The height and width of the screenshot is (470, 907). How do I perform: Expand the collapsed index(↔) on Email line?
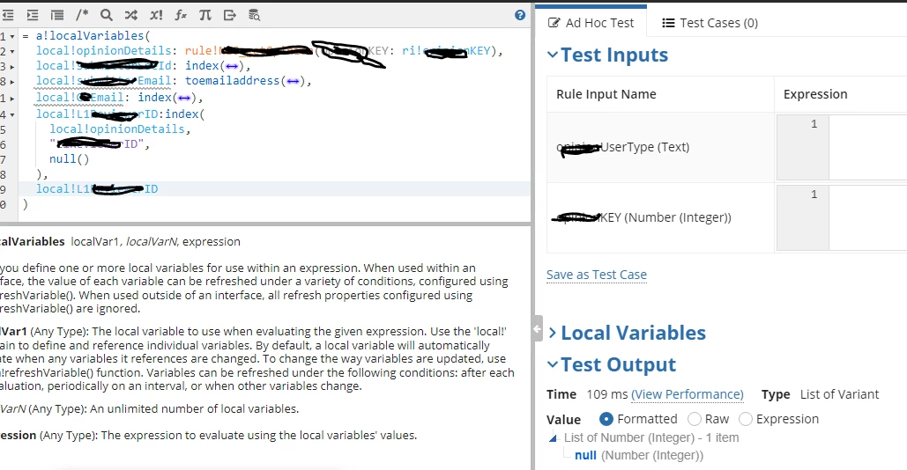tap(184, 99)
